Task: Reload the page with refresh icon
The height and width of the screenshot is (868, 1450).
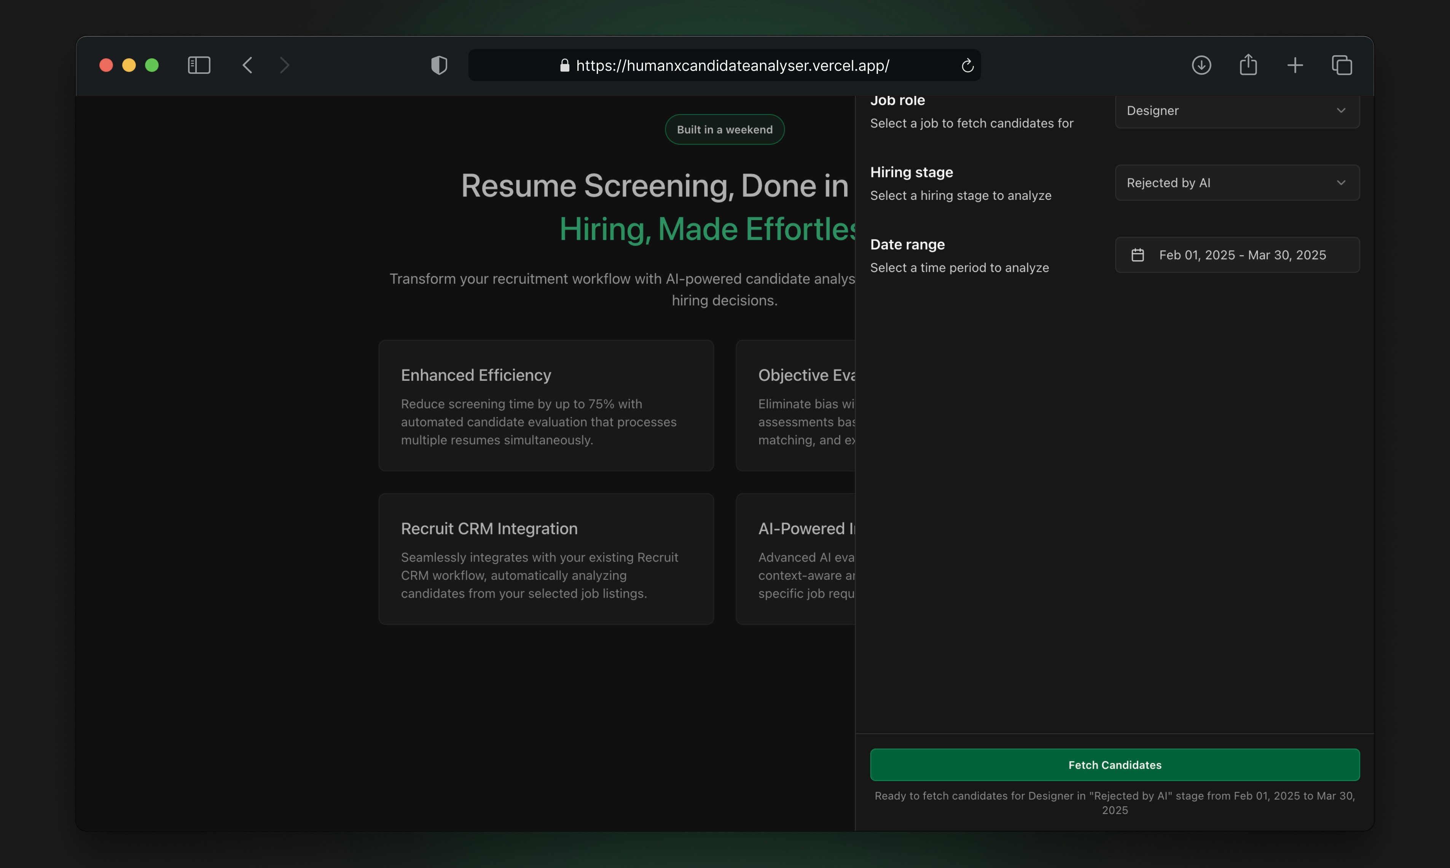Action: tap(967, 65)
